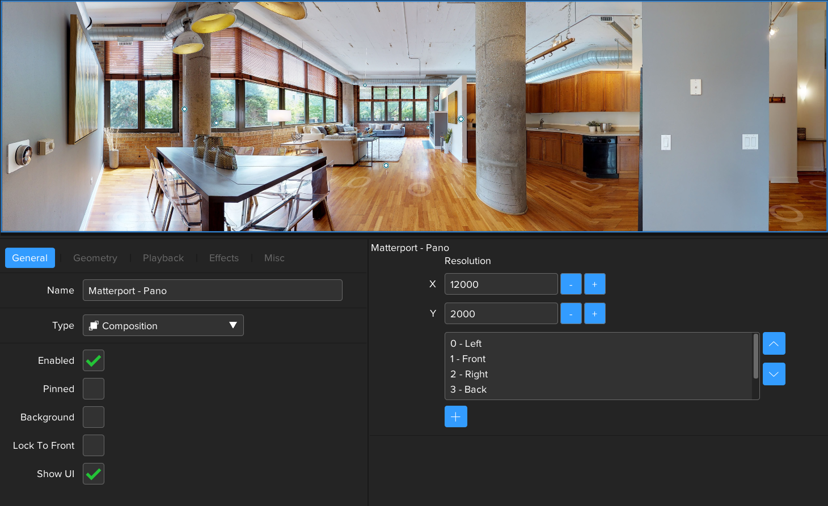This screenshot has width=828, height=506.
Task: Switch to the Geometry tab
Action: (95, 258)
